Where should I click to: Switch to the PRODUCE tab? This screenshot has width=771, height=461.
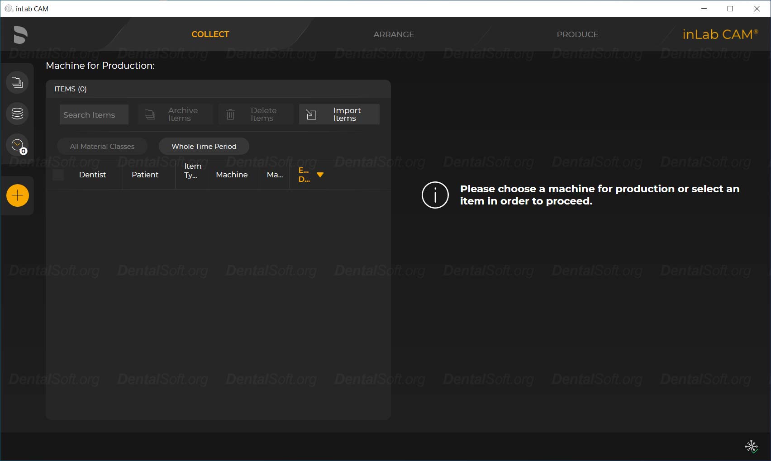click(x=577, y=34)
